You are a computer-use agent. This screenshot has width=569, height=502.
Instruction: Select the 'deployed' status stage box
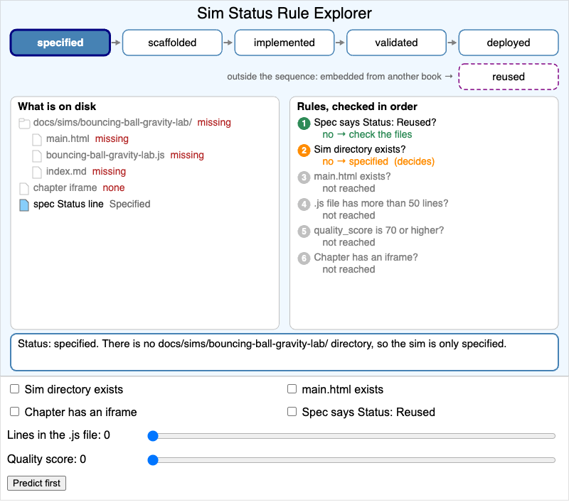[x=509, y=43]
